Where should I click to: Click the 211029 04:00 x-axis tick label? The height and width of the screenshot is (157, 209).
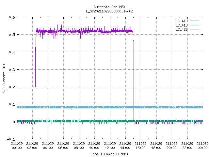click(x=48, y=146)
